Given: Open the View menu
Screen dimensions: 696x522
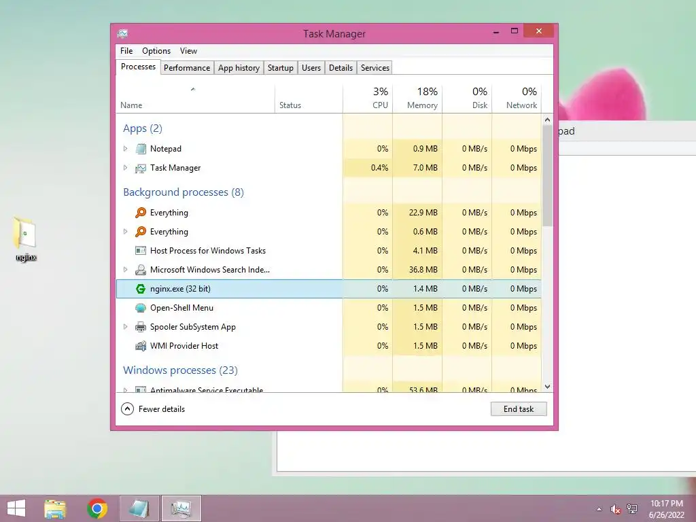Looking at the screenshot, I should point(189,51).
